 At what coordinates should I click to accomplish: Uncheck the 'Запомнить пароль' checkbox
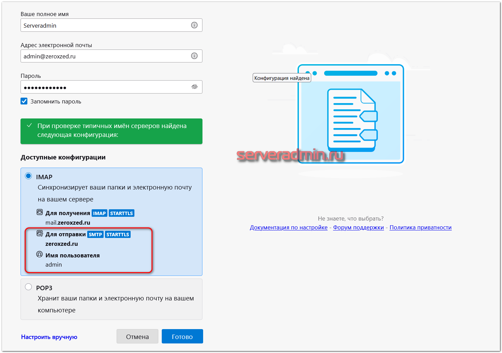click(x=24, y=101)
